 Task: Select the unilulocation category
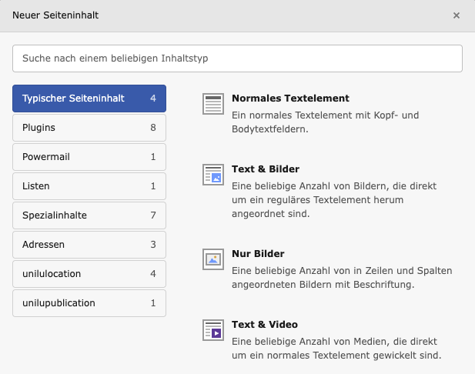click(89, 274)
